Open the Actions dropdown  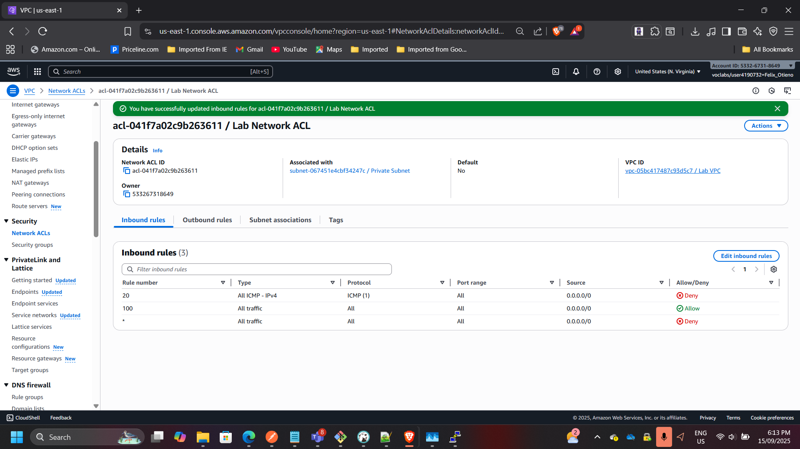[766, 126]
